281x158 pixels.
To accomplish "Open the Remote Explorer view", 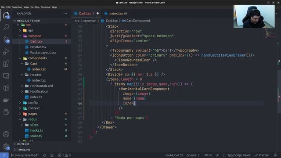I will 6,76.
